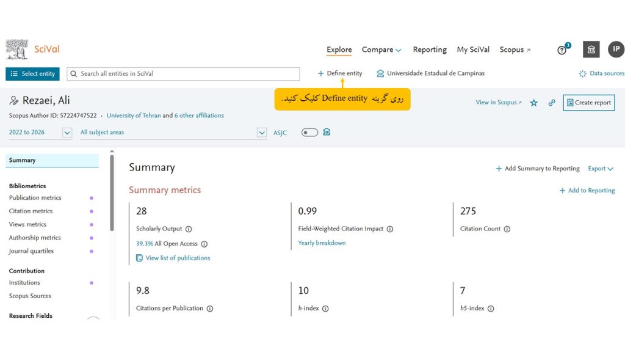Open Authorship metrics in sidebar
Image resolution: width=625 pixels, height=352 pixels.
pos(35,238)
